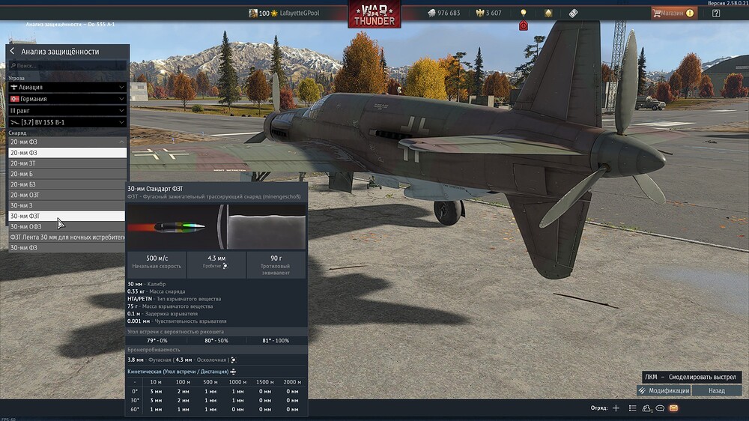The width and height of the screenshot is (749, 421).
Task: Click the yellow exclamation shop alert icon
Action: (x=690, y=13)
